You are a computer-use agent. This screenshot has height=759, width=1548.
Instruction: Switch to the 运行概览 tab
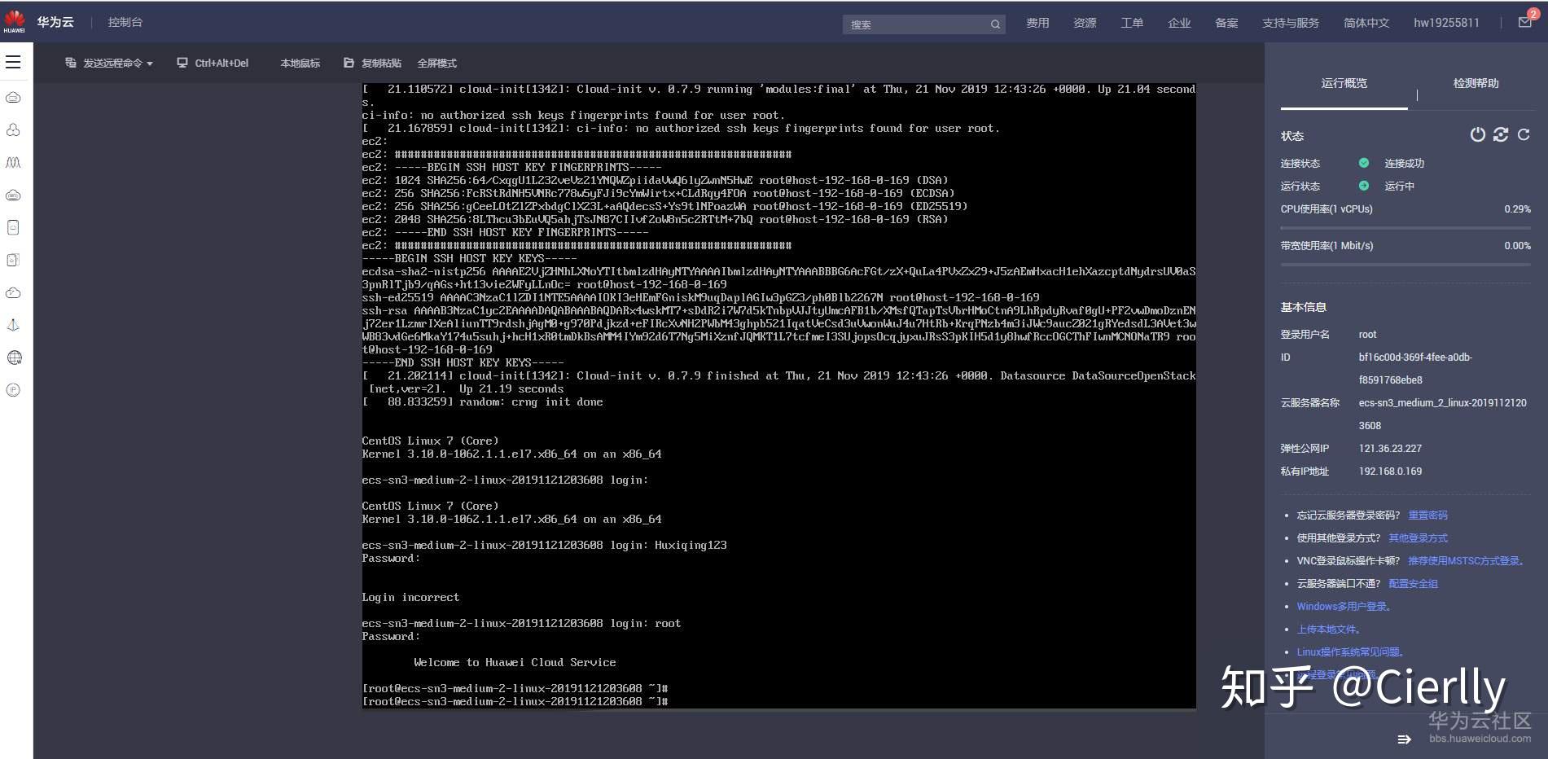point(1344,83)
